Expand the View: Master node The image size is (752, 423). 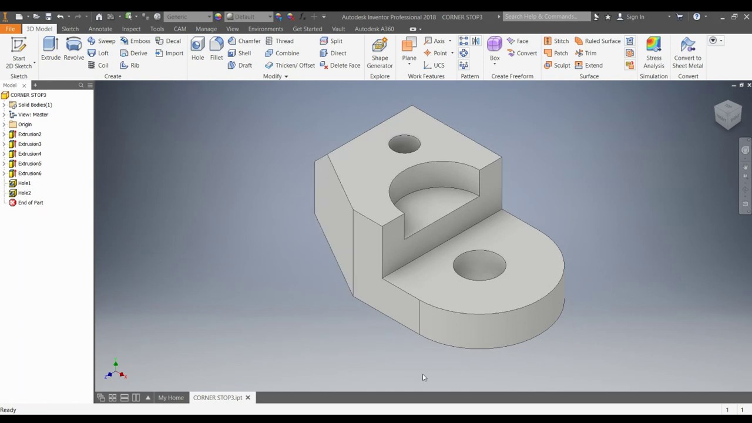pyautogui.click(x=4, y=115)
